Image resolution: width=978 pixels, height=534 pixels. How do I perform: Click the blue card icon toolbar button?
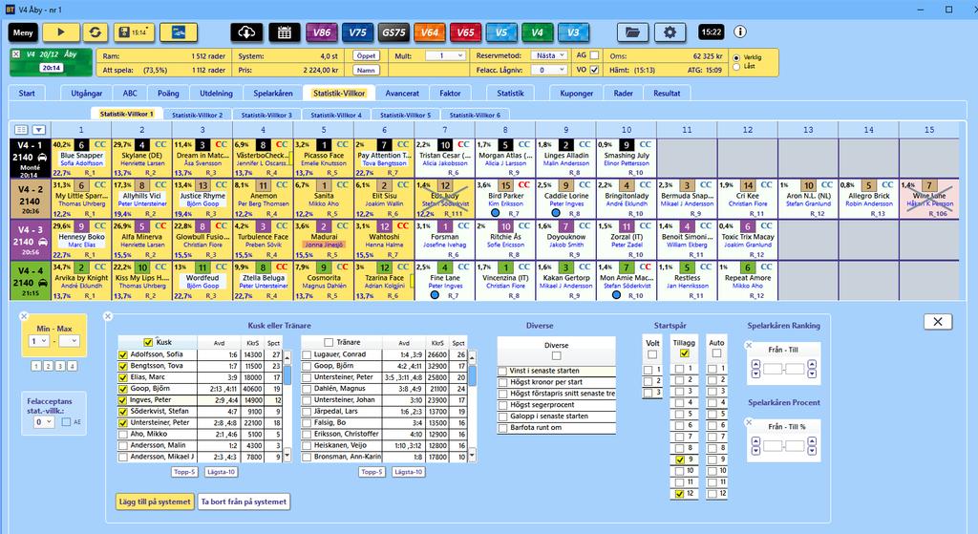coord(179,32)
